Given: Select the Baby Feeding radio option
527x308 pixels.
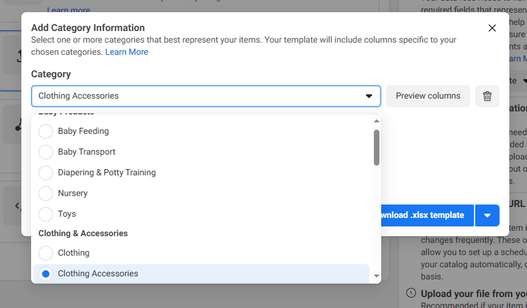Looking at the screenshot, I should [x=46, y=131].
